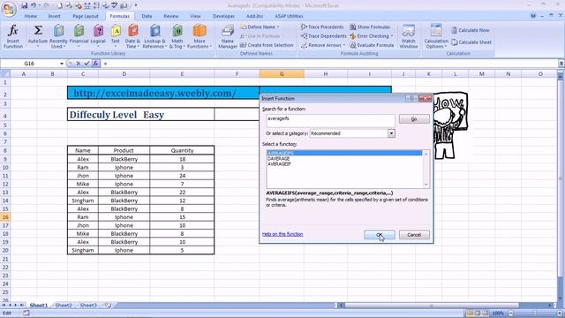Open the More Functions menu
The width and height of the screenshot is (565, 318).
(200, 36)
